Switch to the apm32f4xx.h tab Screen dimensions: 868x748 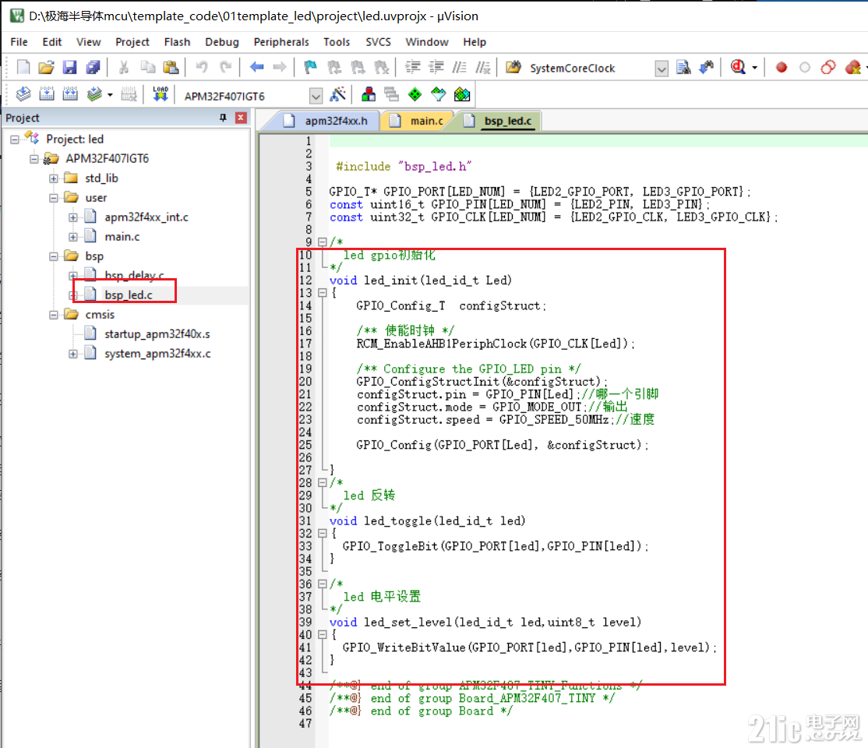[325, 121]
